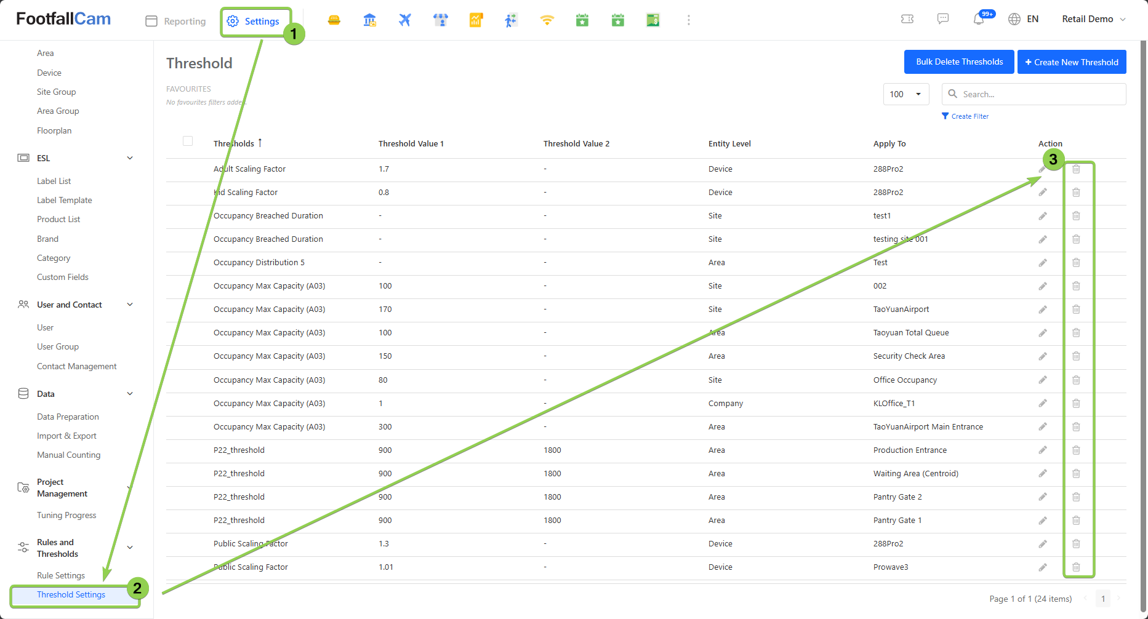Screen dimensions: 1148x619
Task: Focus the threshold Search field
Action: pyautogui.click(x=1040, y=94)
